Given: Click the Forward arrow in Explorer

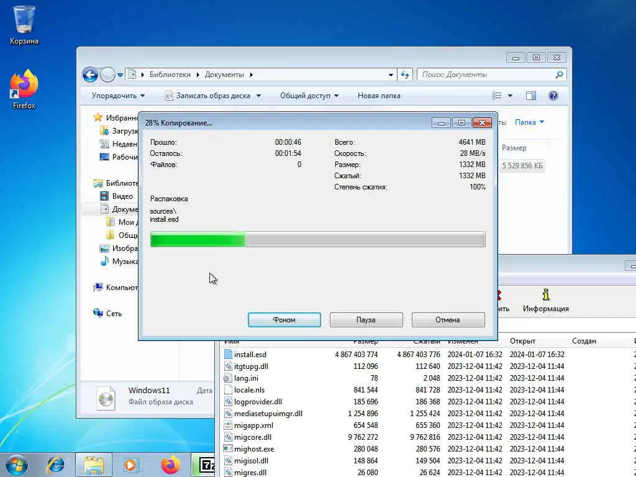Looking at the screenshot, I should pyautogui.click(x=107, y=75).
